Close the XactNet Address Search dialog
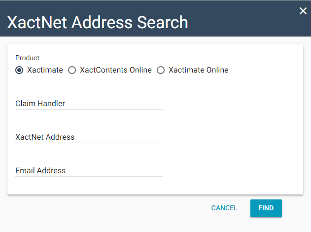 coord(303,11)
